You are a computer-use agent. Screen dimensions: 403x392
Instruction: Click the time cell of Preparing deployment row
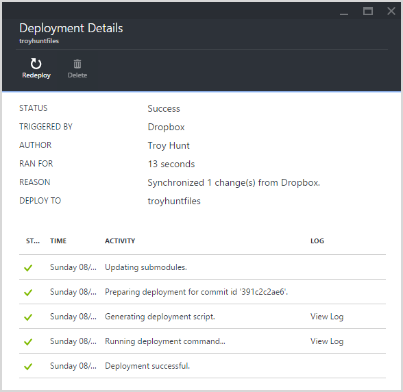[x=73, y=292]
